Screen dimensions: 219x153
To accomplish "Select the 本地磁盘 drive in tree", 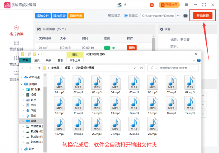I will click(x=36, y=126).
